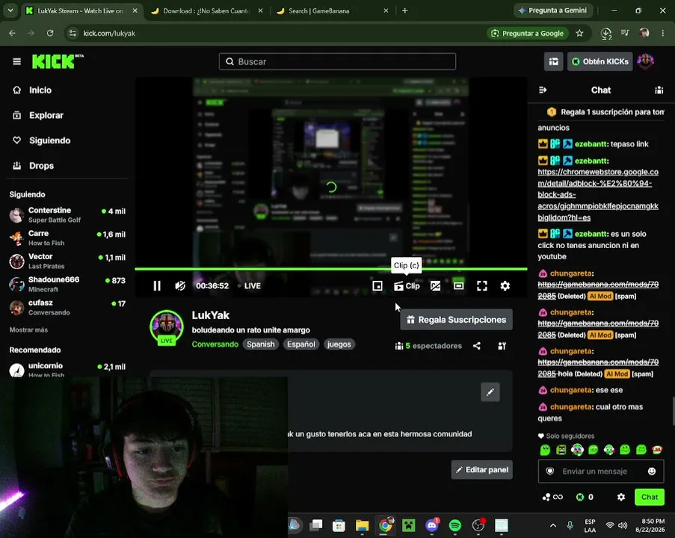The width and height of the screenshot is (675, 538).
Task: Mute the stream volume icon
Action: coord(180,285)
